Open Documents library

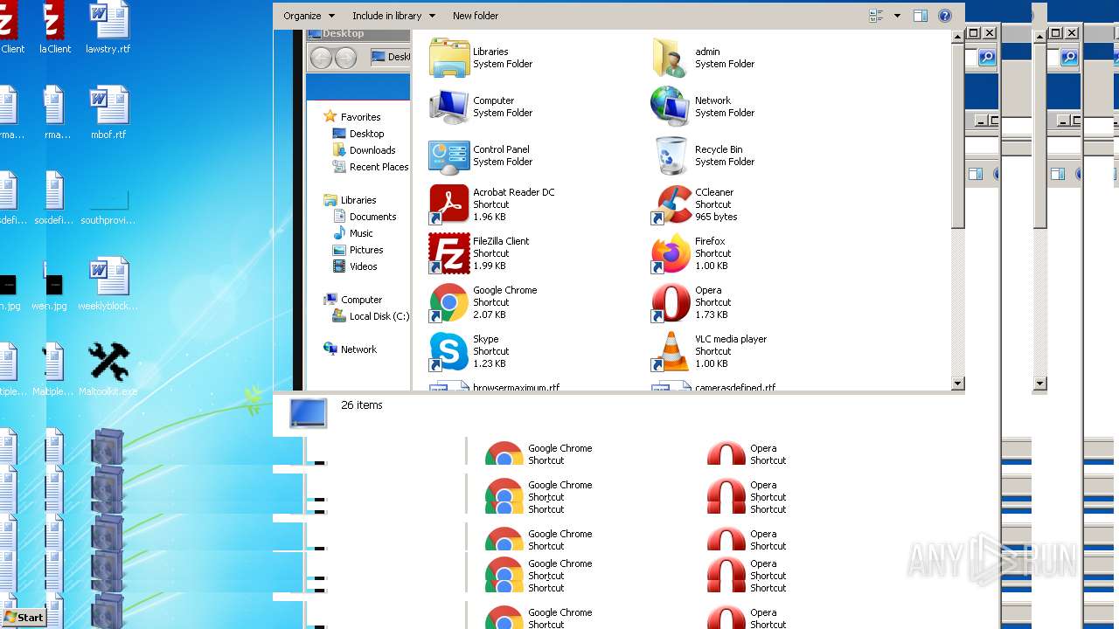click(x=372, y=217)
